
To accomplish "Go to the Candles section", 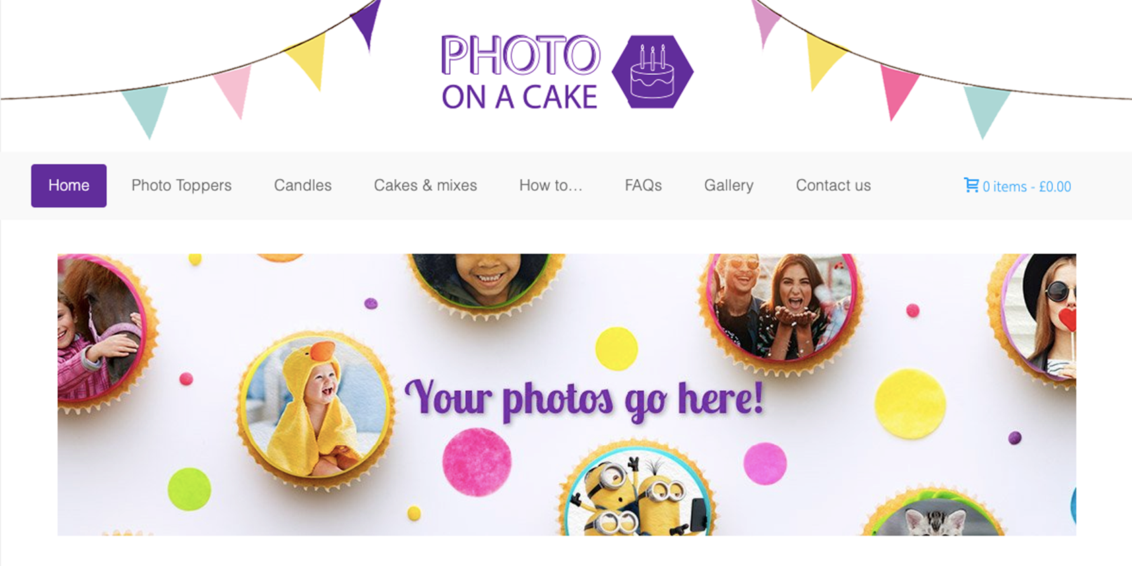I will point(303,185).
